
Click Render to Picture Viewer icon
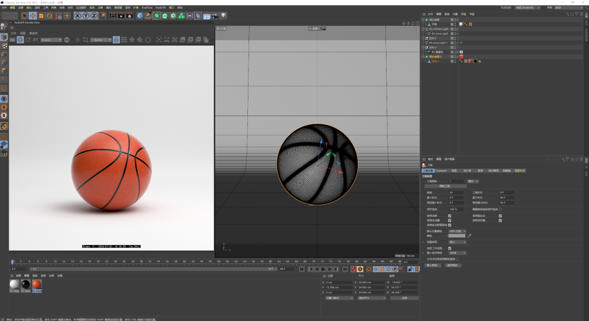tap(121, 16)
